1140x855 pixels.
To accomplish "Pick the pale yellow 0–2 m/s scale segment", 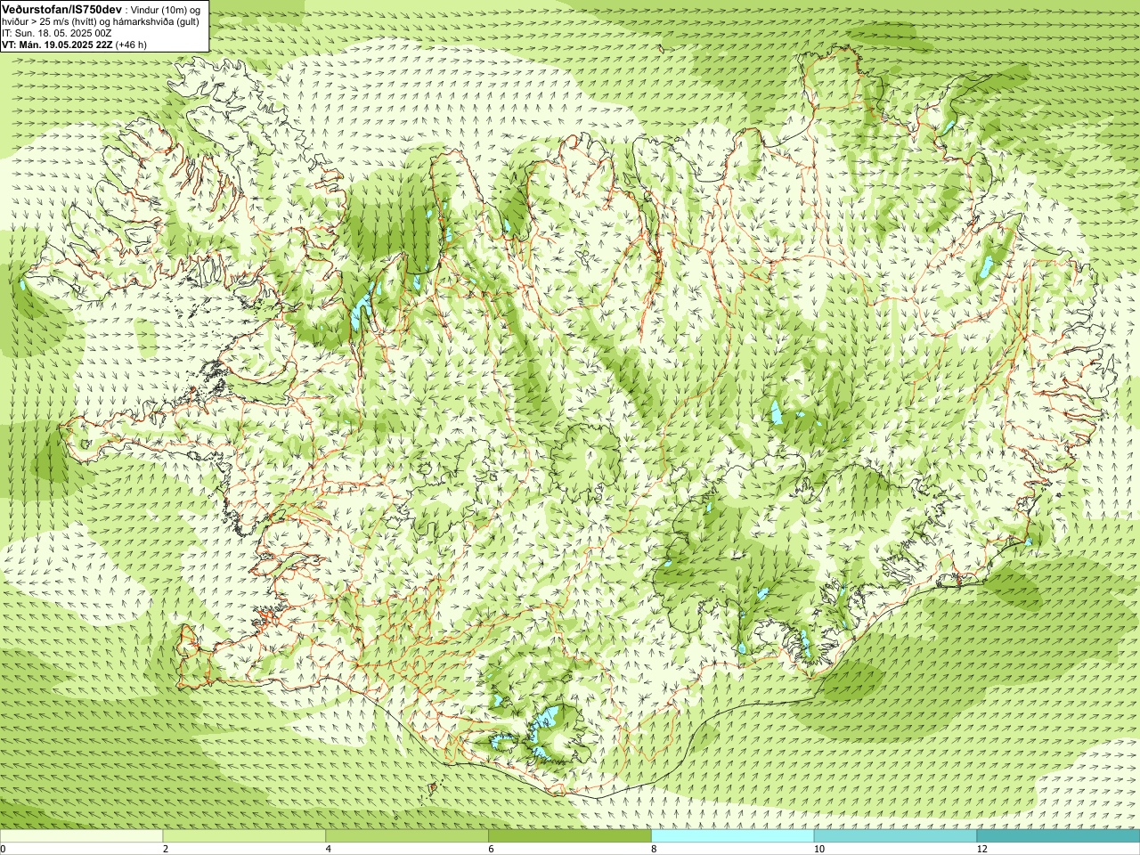I will [81, 836].
